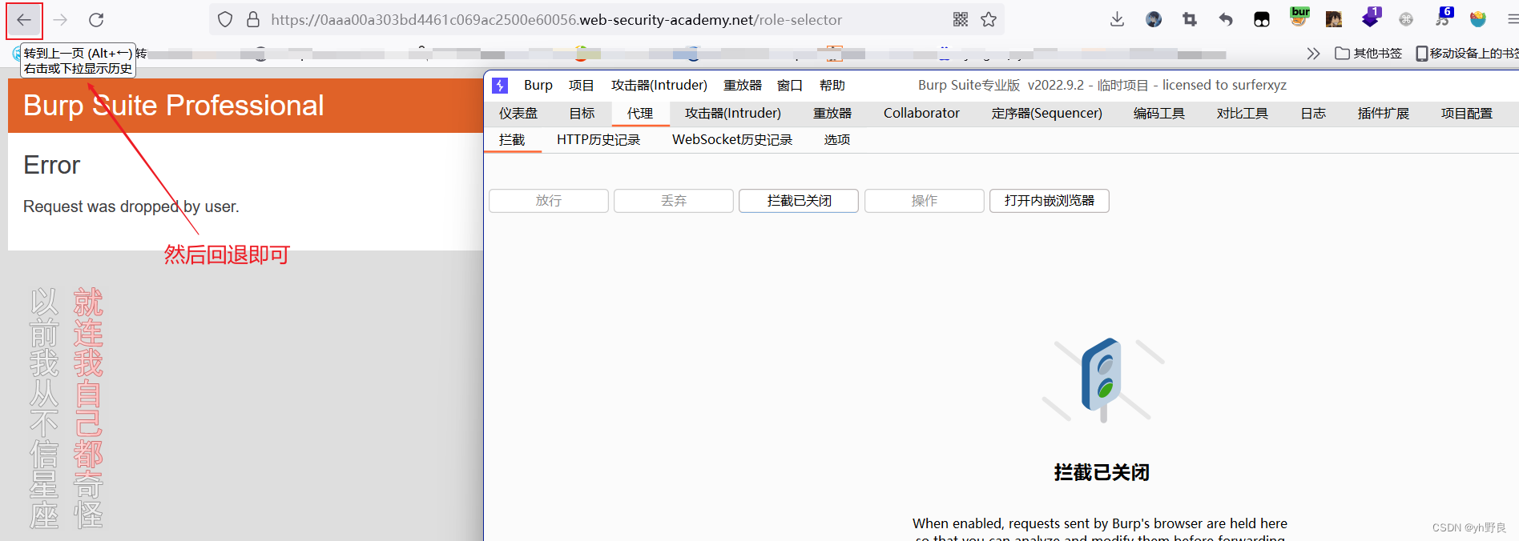
Task: Click the Burp Suite lightning logo icon
Action: (x=500, y=86)
